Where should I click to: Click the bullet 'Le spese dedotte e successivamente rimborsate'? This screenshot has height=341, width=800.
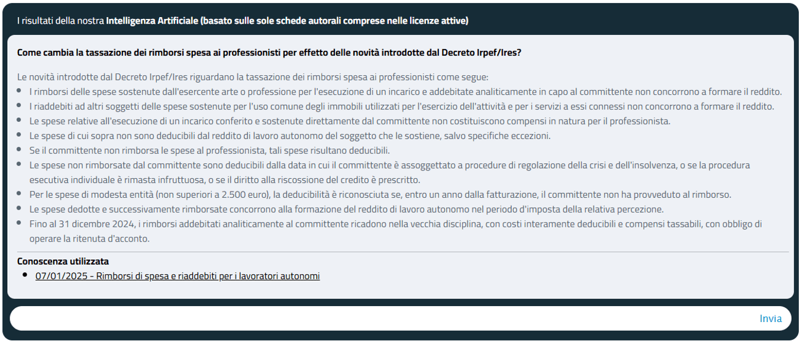[346, 209]
